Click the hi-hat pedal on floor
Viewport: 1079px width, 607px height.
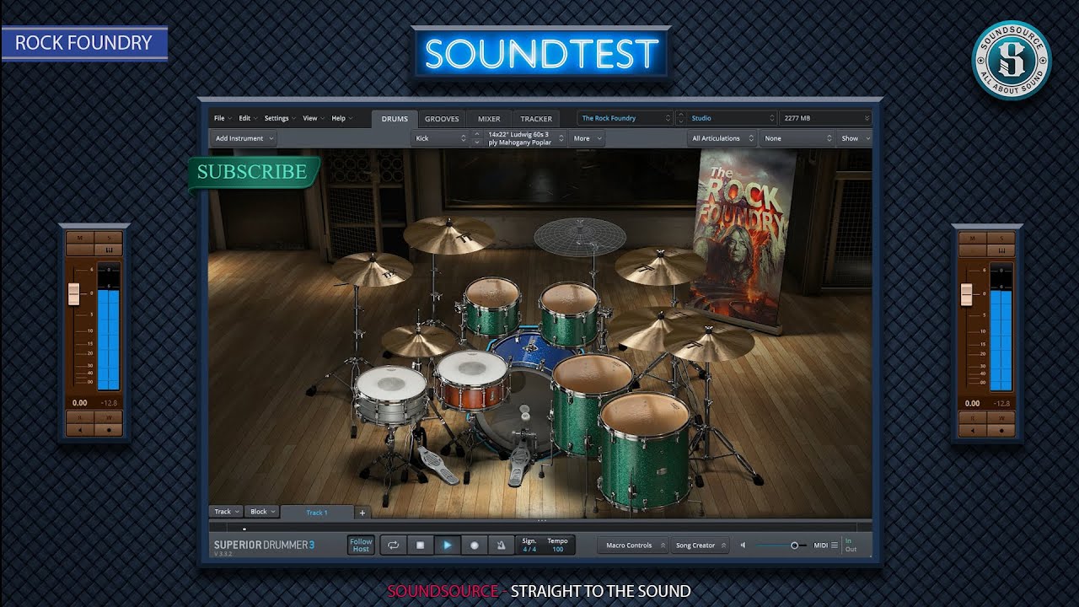click(438, 464)
